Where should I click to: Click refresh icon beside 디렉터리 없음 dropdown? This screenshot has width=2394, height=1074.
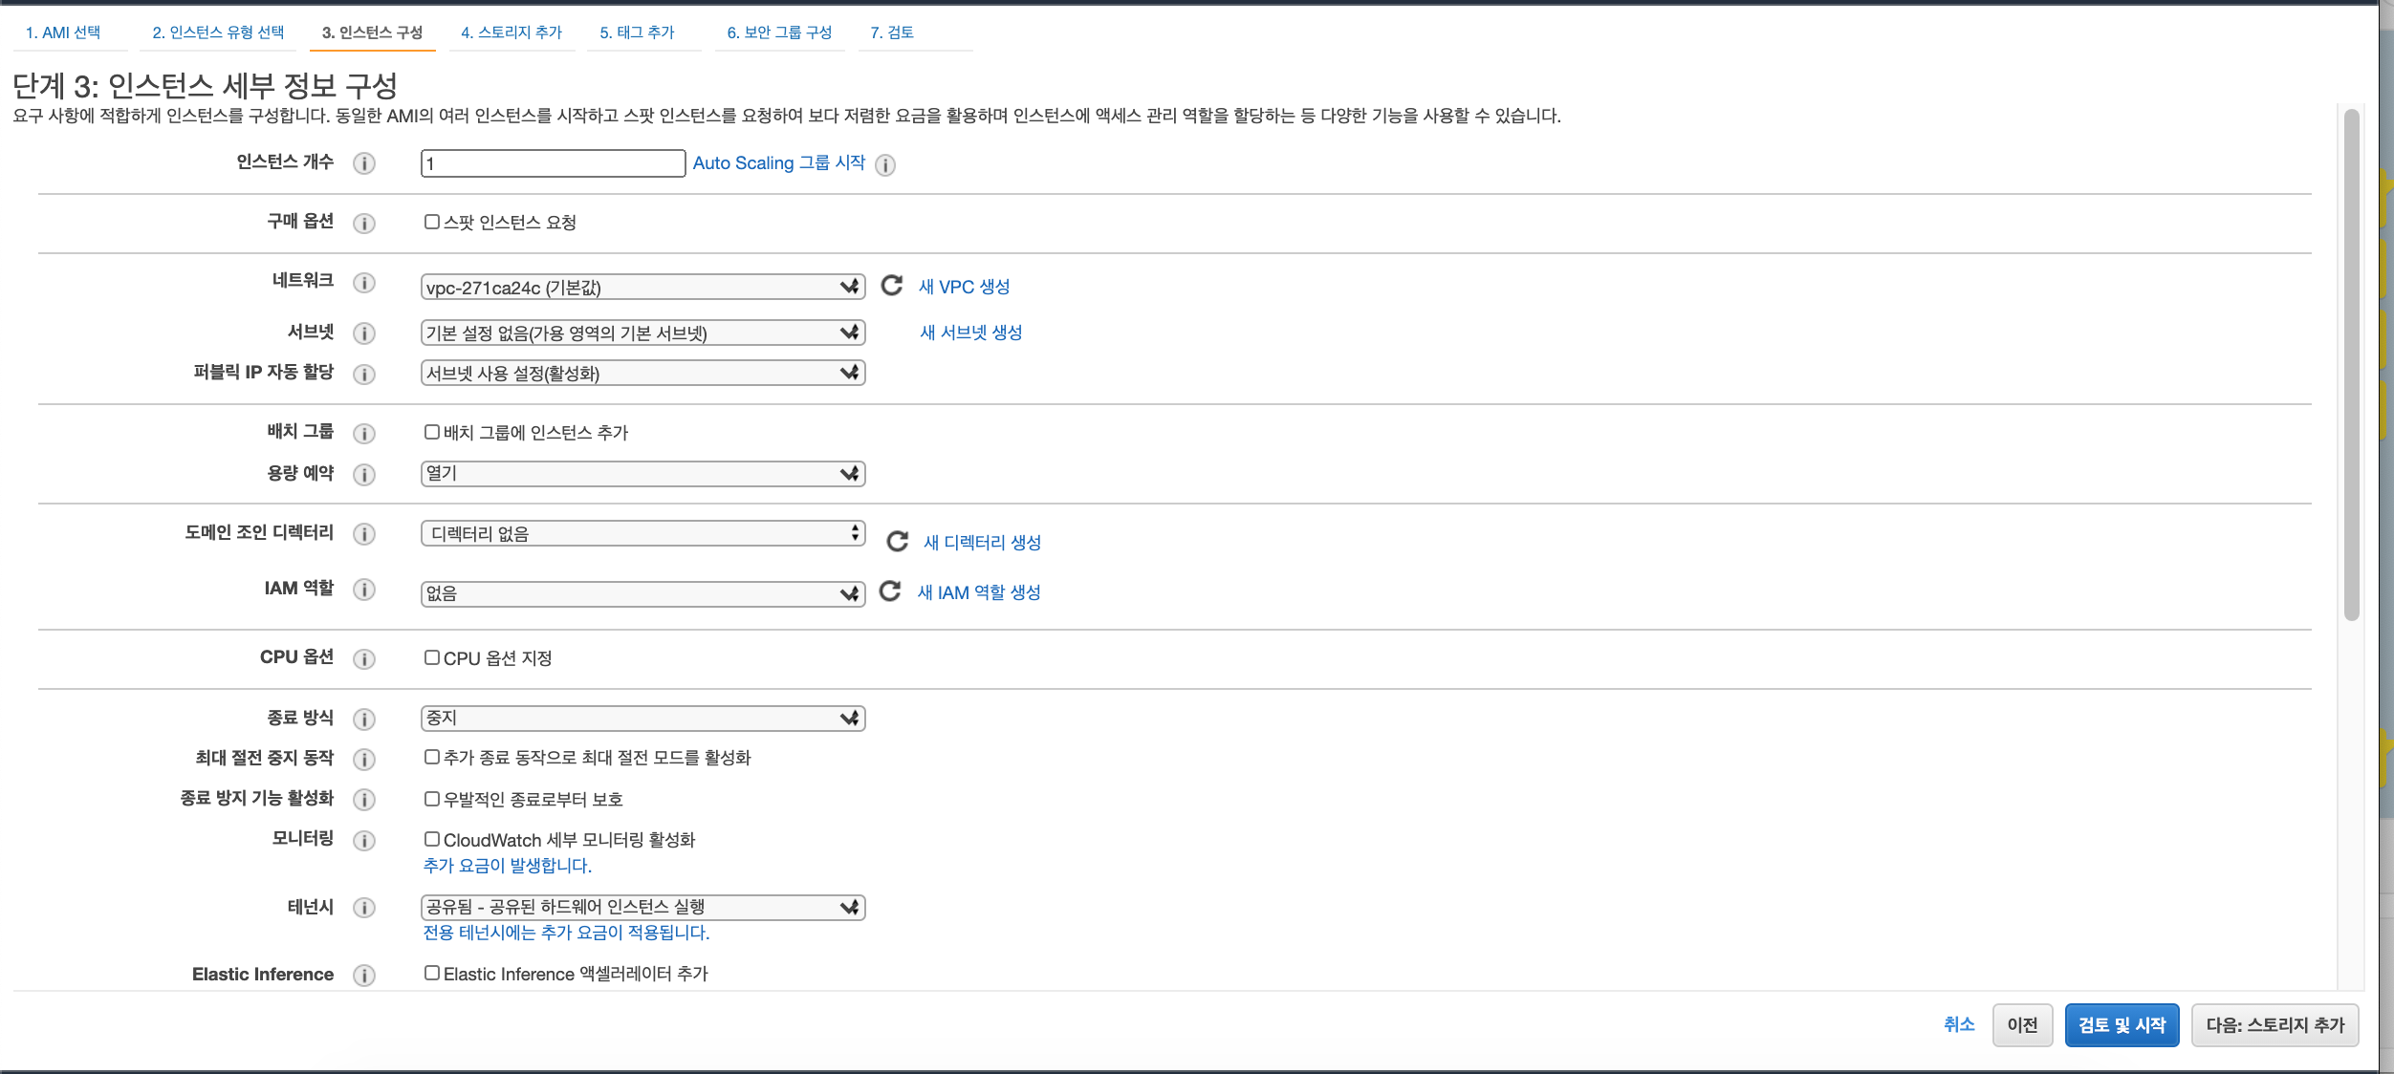pos(897,542)
